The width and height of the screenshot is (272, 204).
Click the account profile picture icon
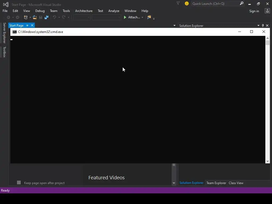[267, 11]
